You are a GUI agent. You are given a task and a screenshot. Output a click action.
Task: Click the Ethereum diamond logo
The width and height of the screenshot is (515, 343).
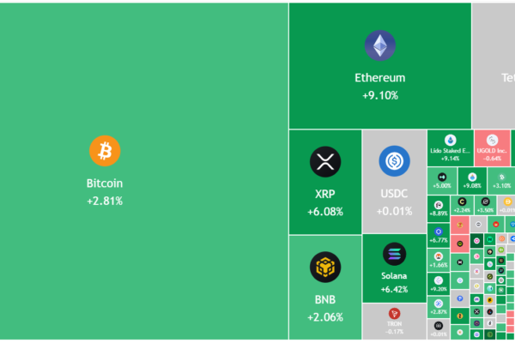[x=379, y=45]
